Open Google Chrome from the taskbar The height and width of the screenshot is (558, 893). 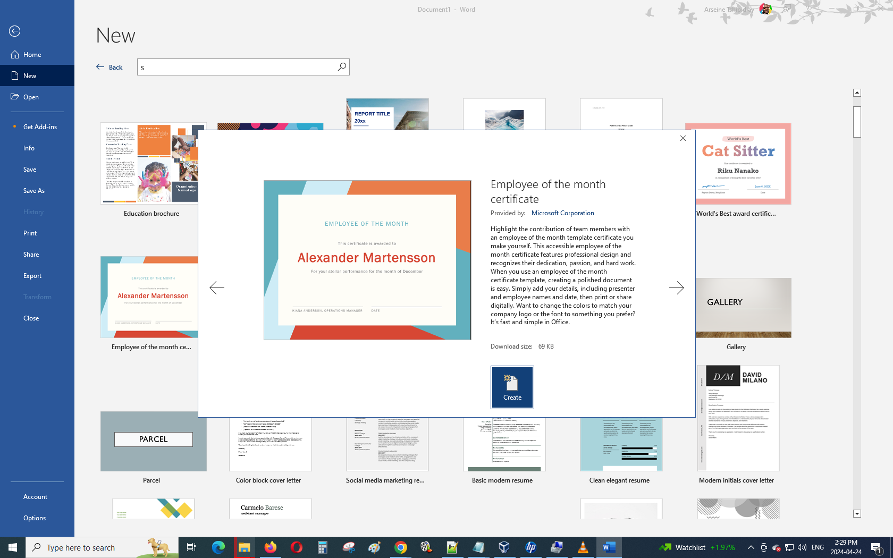(x=400, y=547)
